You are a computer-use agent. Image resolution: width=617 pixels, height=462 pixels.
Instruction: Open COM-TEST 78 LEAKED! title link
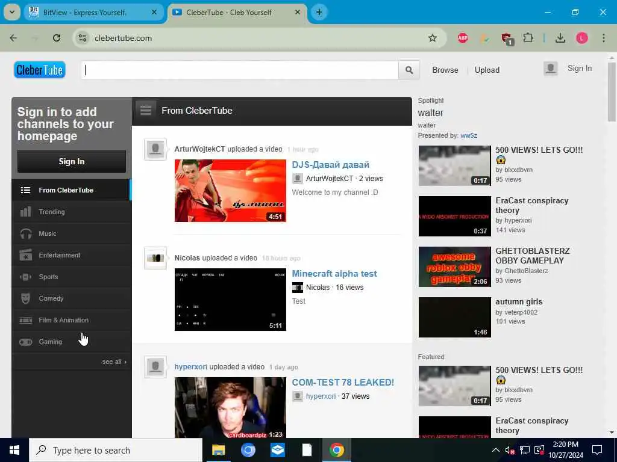click(x=343, y=382)
